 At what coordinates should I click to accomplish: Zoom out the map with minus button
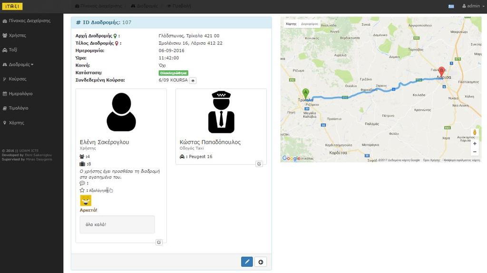pos(475,152)
